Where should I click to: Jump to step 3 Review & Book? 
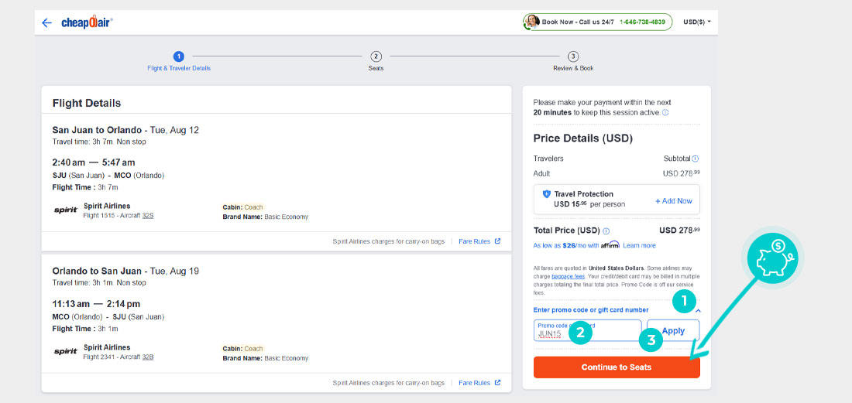pos(572,61)
